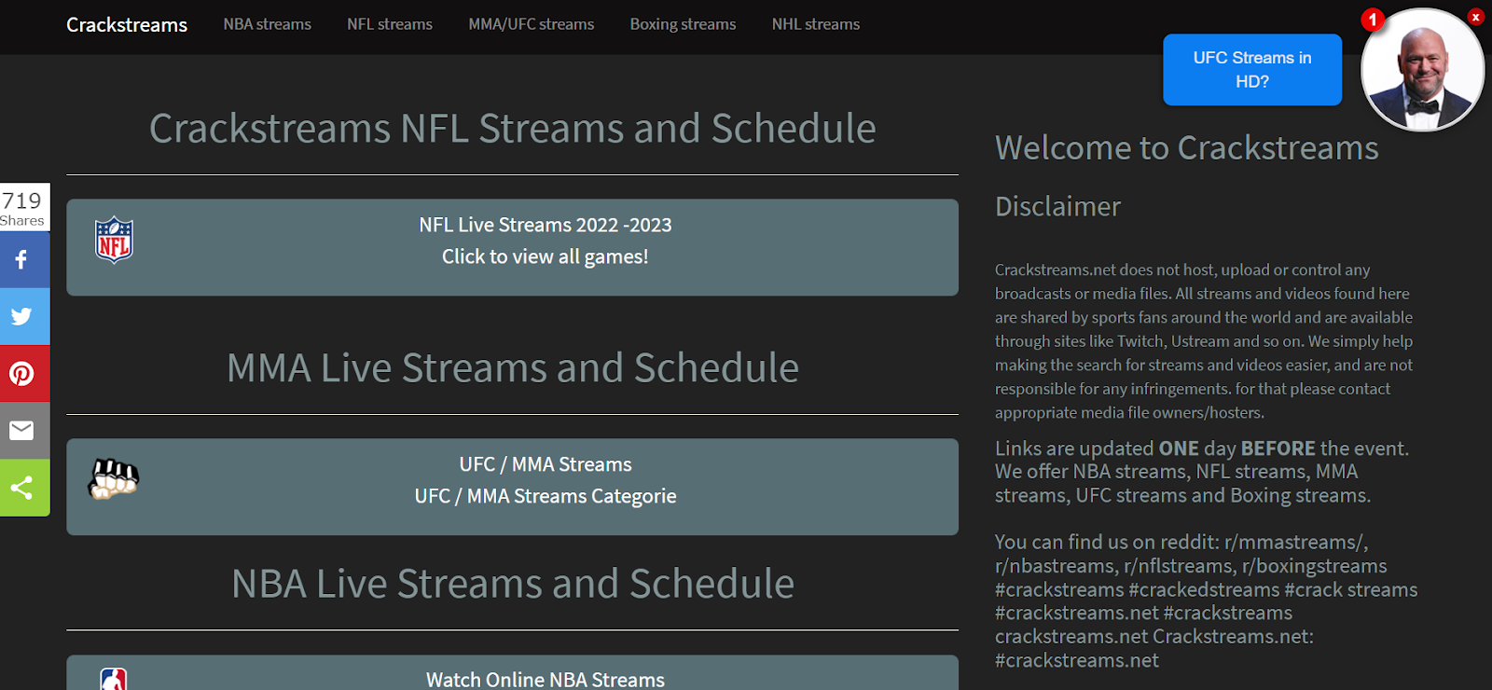Go to Crackstreams home logo
This screenshot has height=690, width=1492.
point(127,25)
